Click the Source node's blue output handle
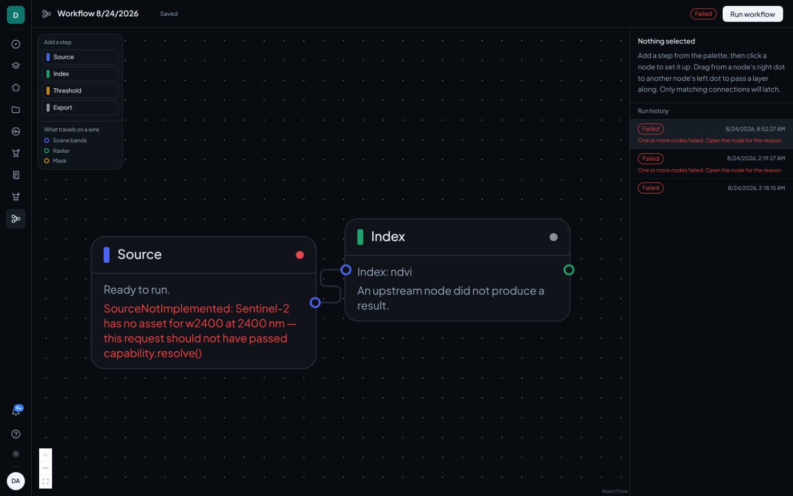The width and height of the screenshot is (793, 496). coord(315,302)
